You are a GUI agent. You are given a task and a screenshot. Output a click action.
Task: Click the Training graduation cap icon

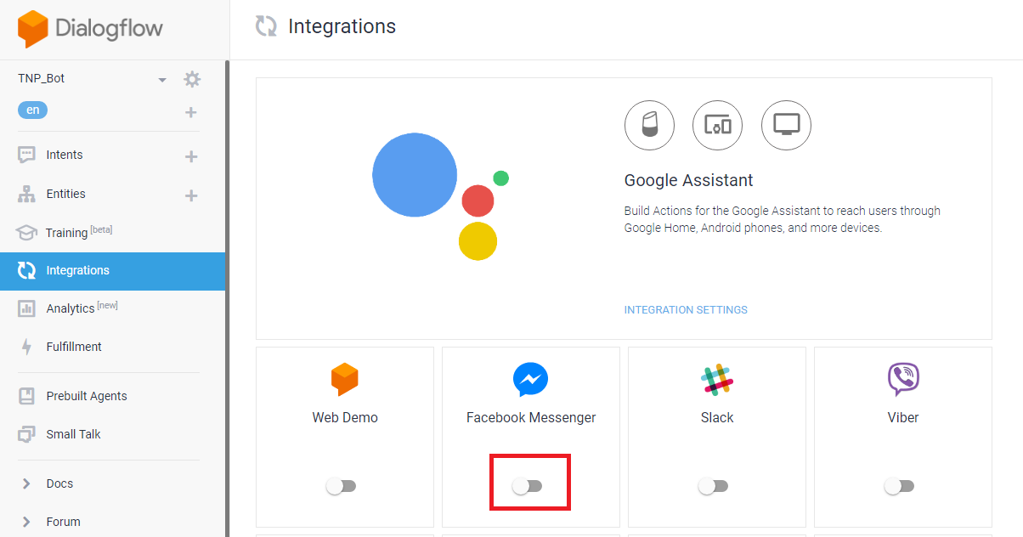tap(26, 232)
